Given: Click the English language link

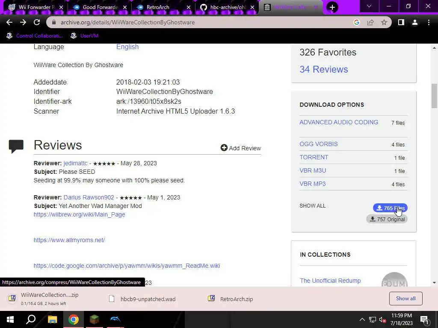Looking at the screenshot, I should (x=127, y=47).
